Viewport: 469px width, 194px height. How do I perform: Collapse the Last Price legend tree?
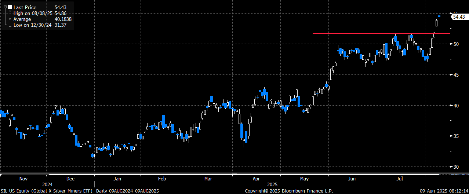pos(4,7)
